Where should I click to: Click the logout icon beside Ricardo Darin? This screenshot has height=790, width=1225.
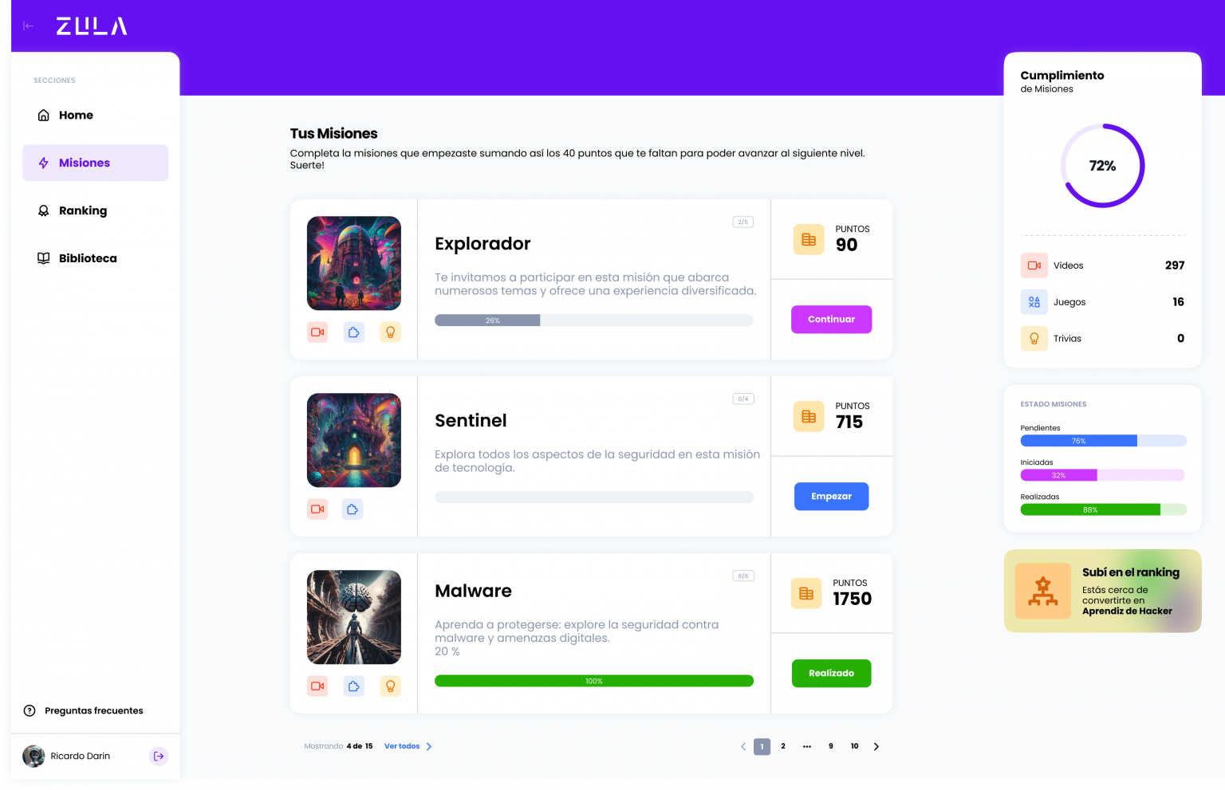tap(159, 756)
